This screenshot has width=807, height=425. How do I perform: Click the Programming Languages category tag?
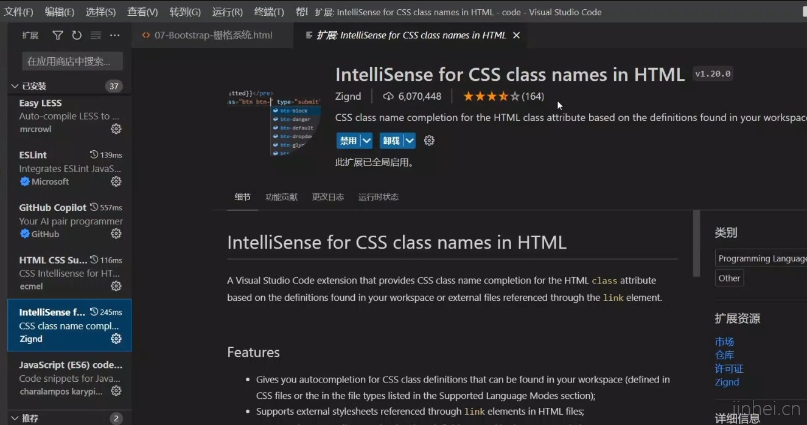coord(761,258)
